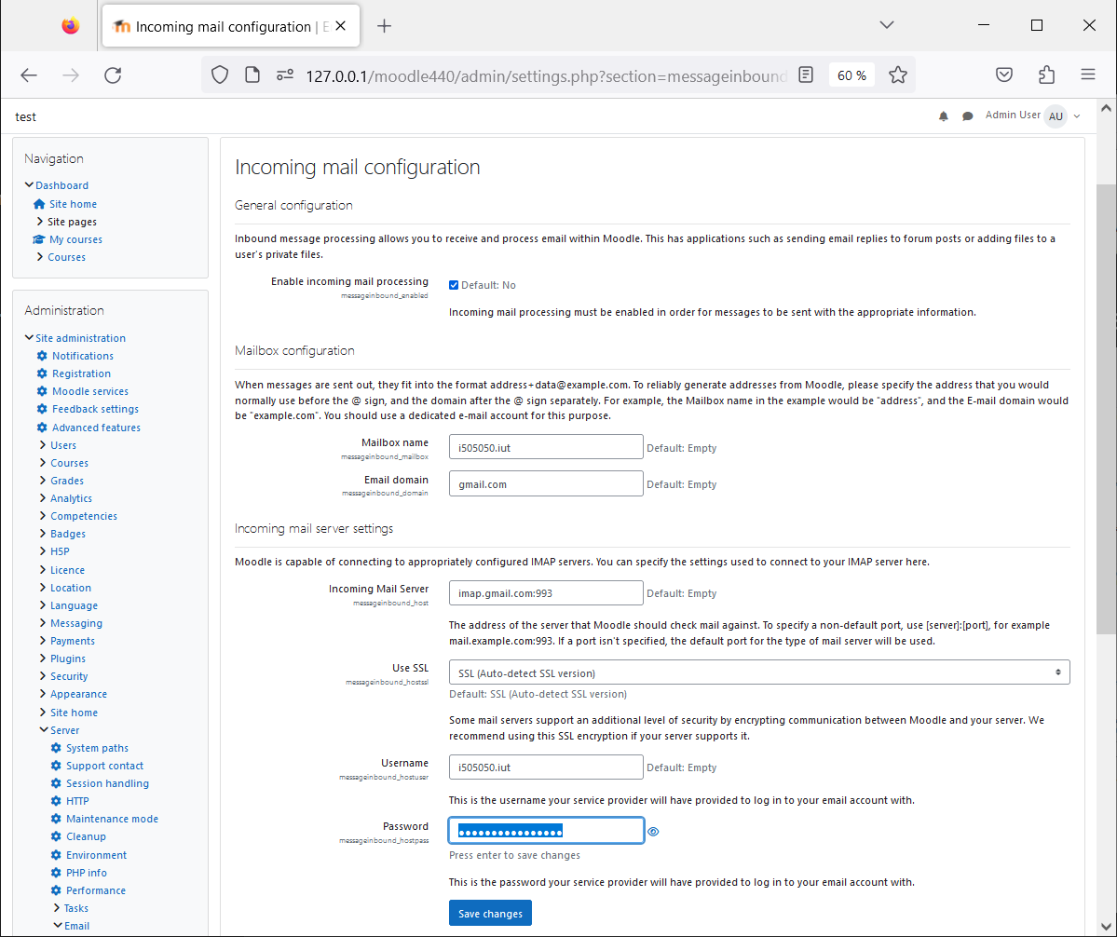Screen dimensions: 1117x937
Task: Collapse the Server admin node
Action: pos(44,730)
